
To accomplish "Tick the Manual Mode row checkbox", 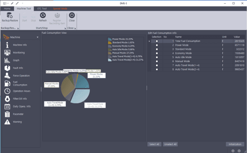I will 157,61.
